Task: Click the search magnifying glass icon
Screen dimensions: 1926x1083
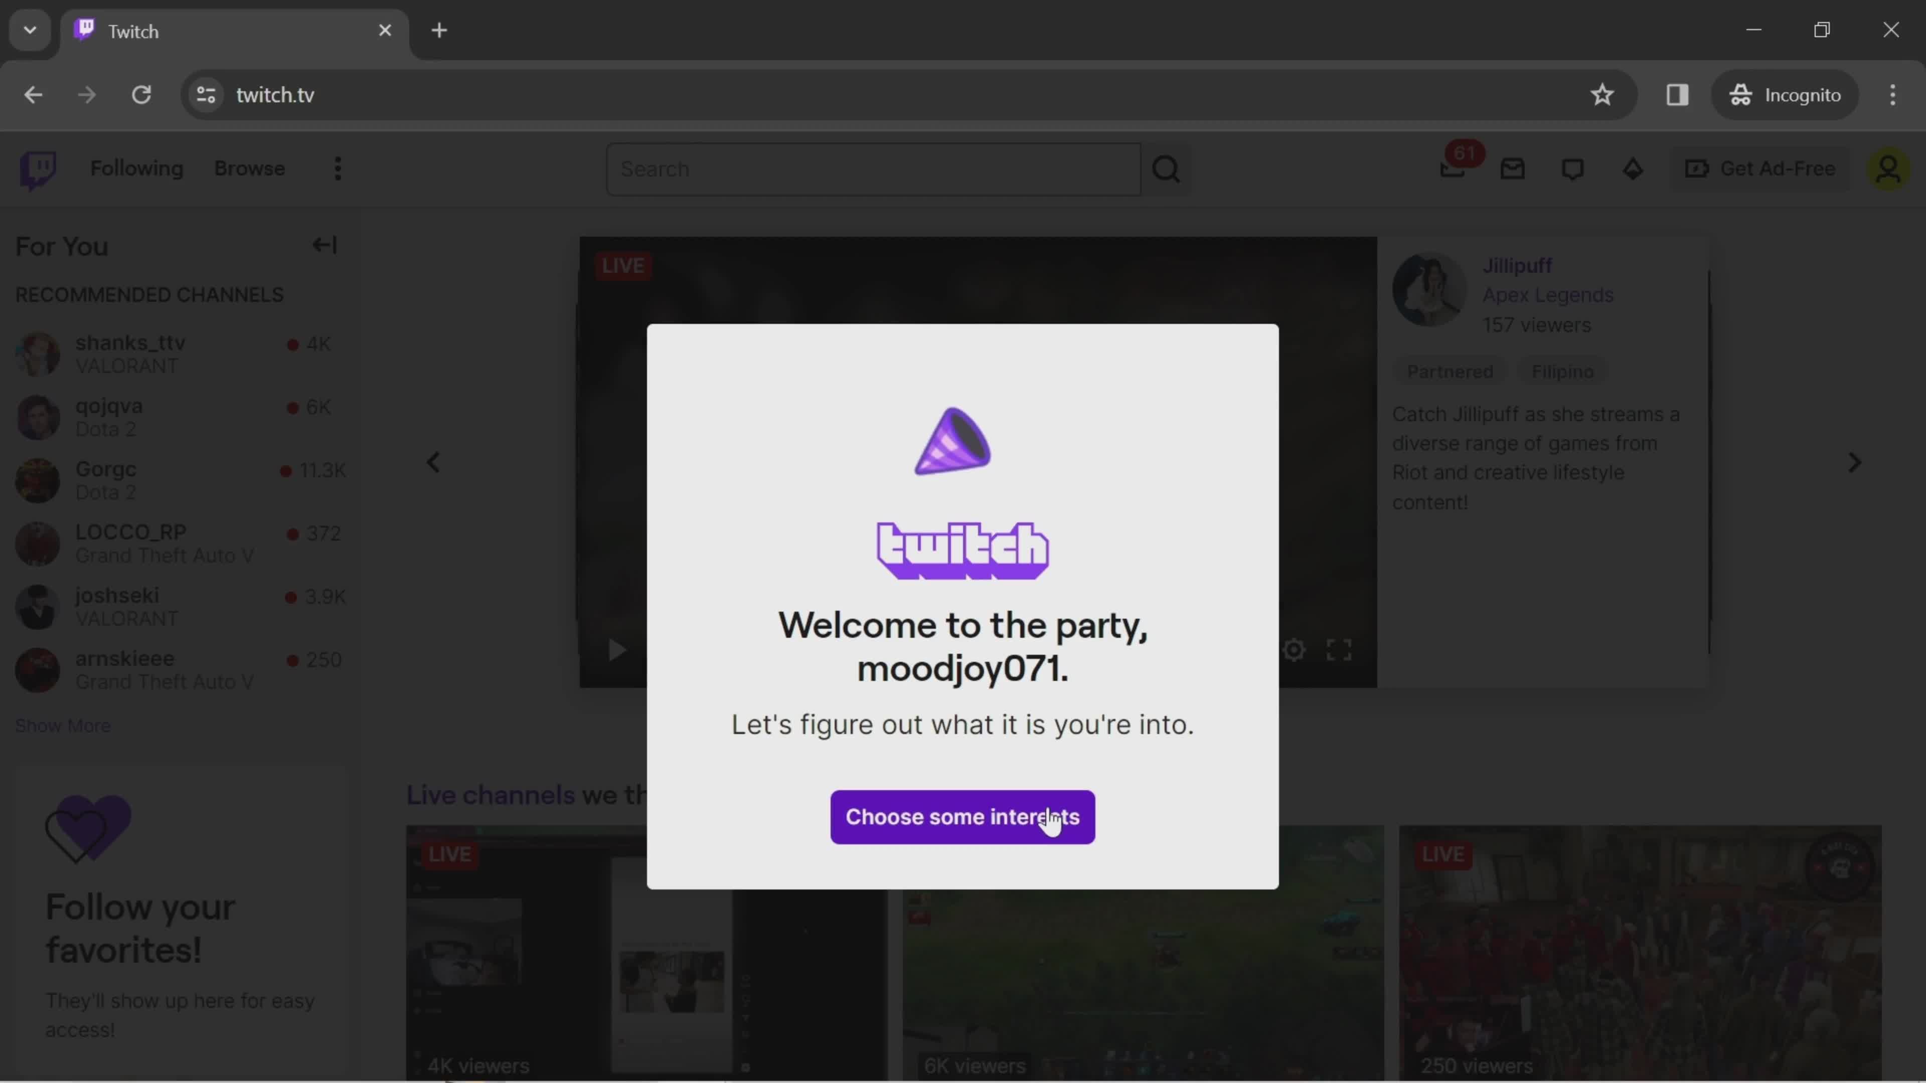Action: [x=1167, y=168]
